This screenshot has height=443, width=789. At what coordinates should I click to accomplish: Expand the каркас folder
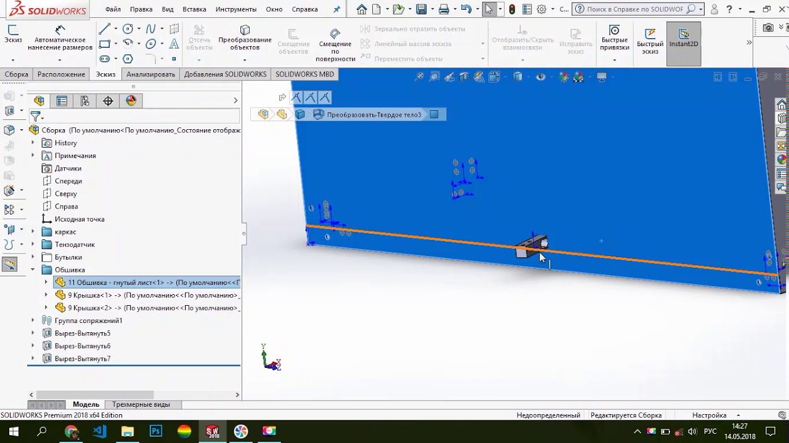coord(33,232)
